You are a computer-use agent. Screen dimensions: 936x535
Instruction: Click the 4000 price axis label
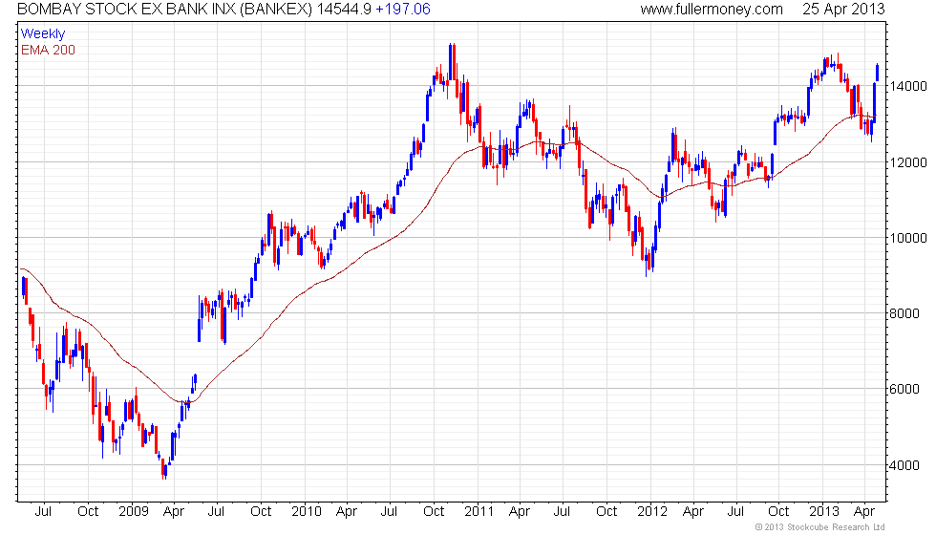pyautogui.click(x=904, y=465)
